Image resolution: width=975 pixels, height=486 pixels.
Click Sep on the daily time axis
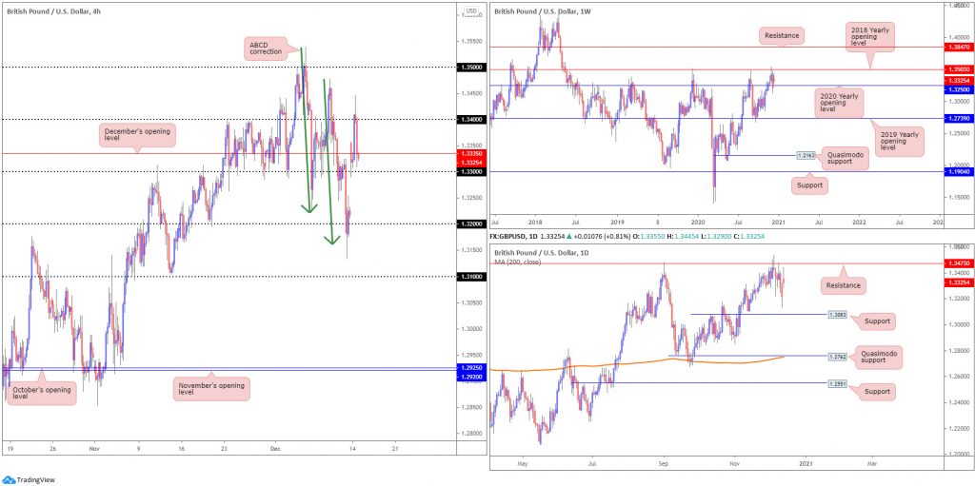coord(664,463)
